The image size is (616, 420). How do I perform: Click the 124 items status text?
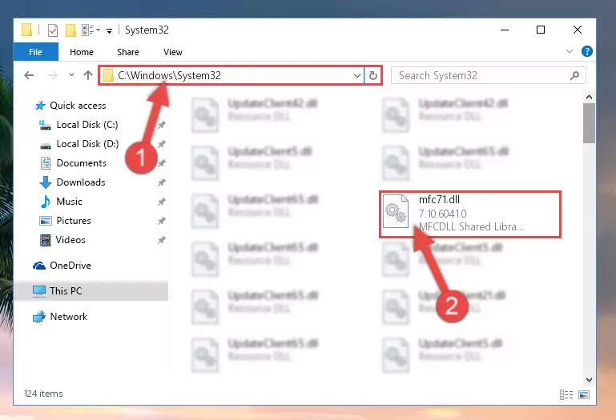pyautogui.click(x=43, y=394)
